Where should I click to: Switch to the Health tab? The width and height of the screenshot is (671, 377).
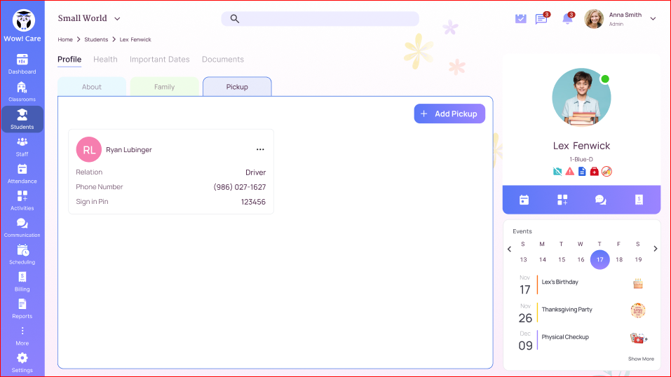point(105,60)
